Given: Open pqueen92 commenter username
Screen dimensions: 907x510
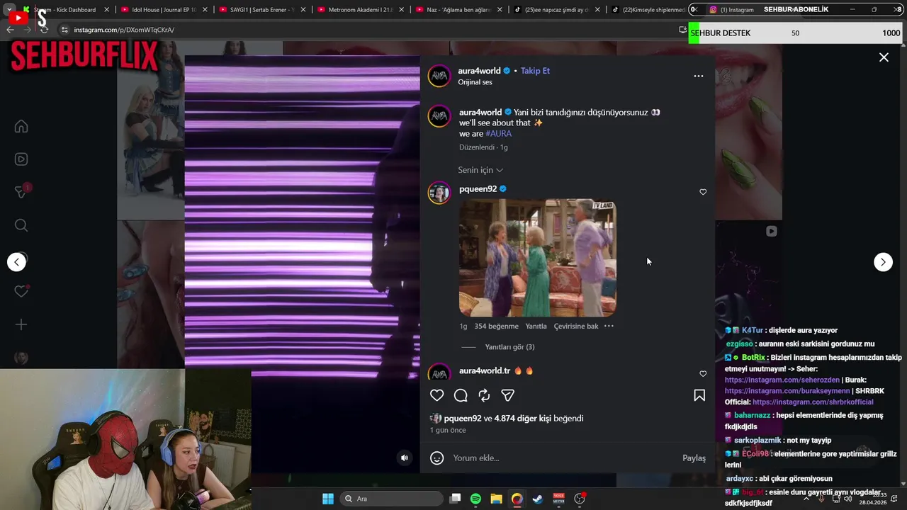Looking at the screenshot, I should [478, 189].
